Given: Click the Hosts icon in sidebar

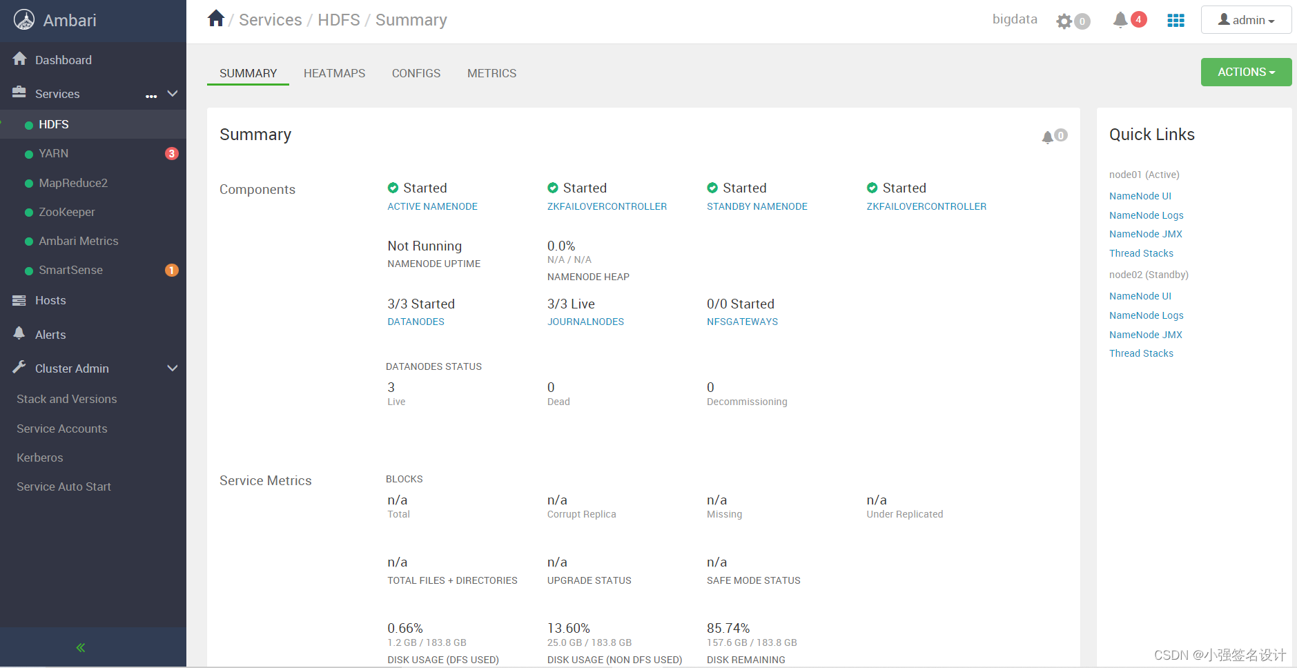Looking at the screenshot, I should click(x=19, y=300).
